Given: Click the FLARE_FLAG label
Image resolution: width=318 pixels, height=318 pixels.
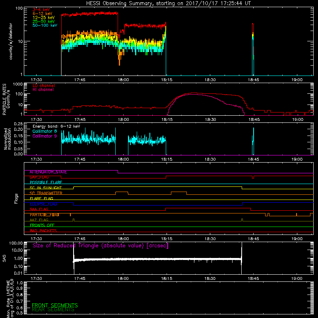Looking at the screenshot, I should pyautogui.click(x=41, y=198).
